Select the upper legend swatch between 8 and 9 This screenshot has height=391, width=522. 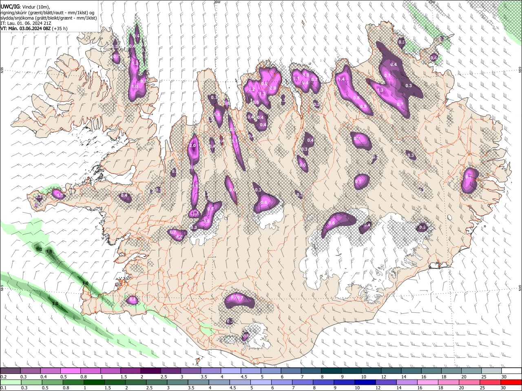331,371
